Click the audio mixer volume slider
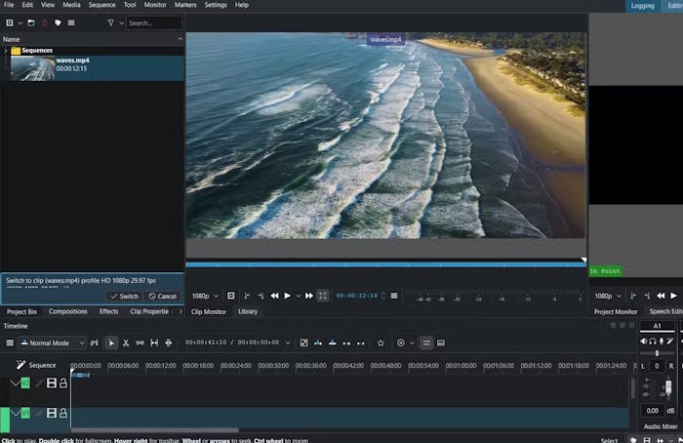 (x=667, y=386)
